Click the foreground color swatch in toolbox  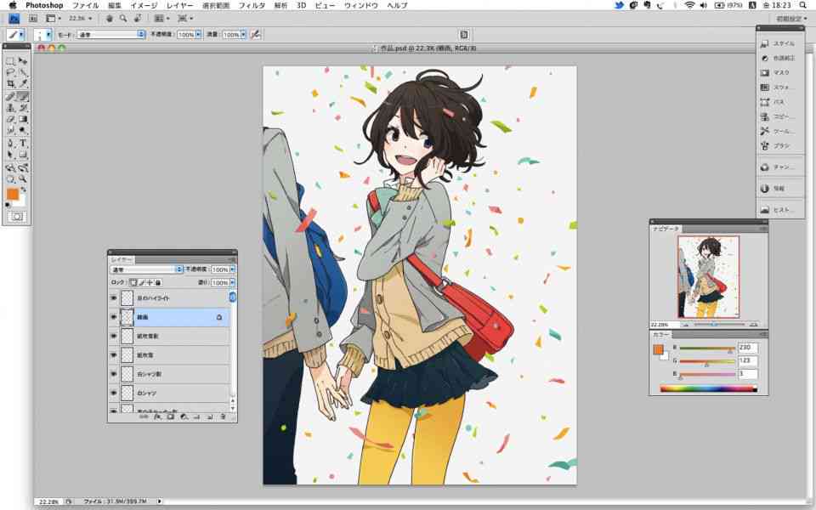12,194
